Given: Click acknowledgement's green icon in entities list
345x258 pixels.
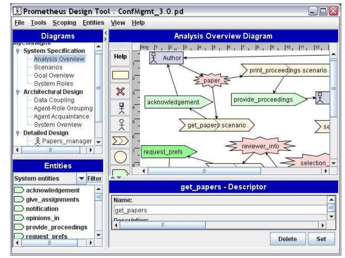Looking at the screenshot, I should [x=19, y=190].
